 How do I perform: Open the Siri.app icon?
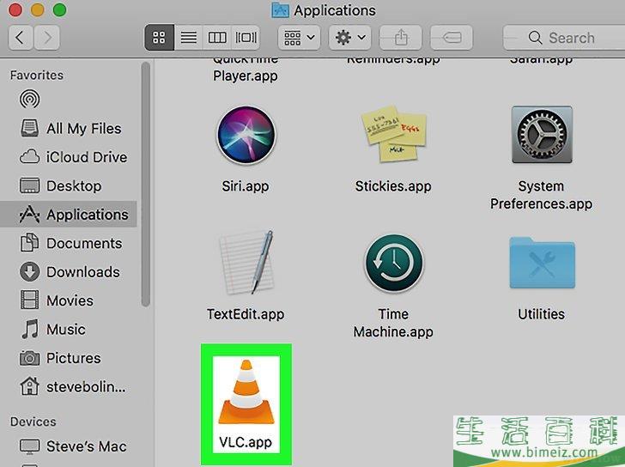(x=246, y=136)
